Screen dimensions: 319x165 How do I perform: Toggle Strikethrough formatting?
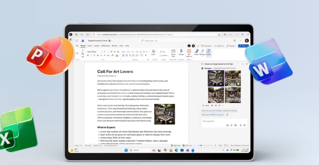click(98, 55)
